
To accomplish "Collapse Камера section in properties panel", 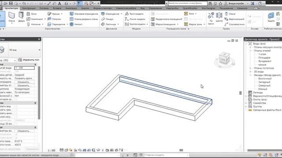I will pos(35,127).
